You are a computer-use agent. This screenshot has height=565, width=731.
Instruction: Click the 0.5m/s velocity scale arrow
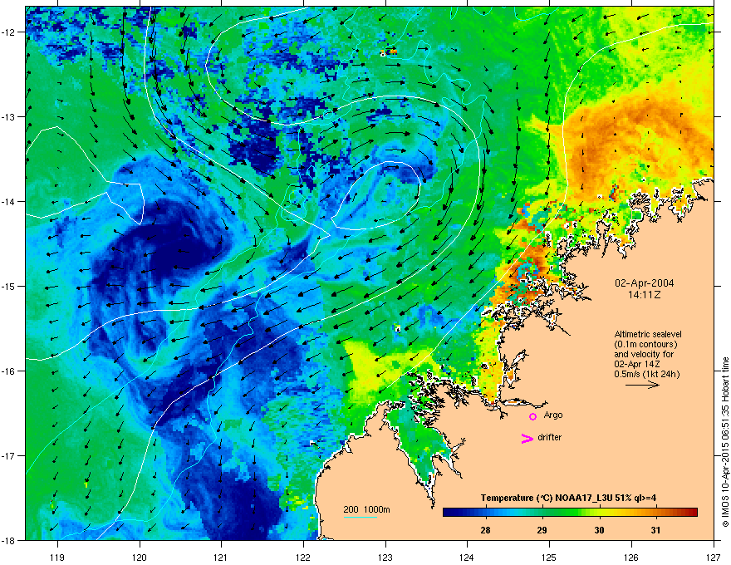642,385
